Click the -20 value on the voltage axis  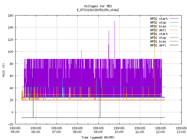11,124
